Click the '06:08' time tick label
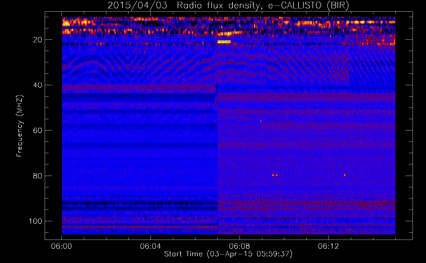The width and height of the screenshot is (426, 263). pyautogui.click(x=240, y=246)
